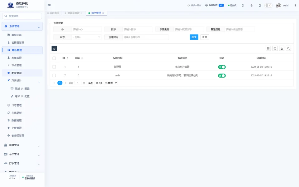Turn off the status switch for ceshi
The height and width of the screenshot is (187, 299).
(x=222, y=75)
